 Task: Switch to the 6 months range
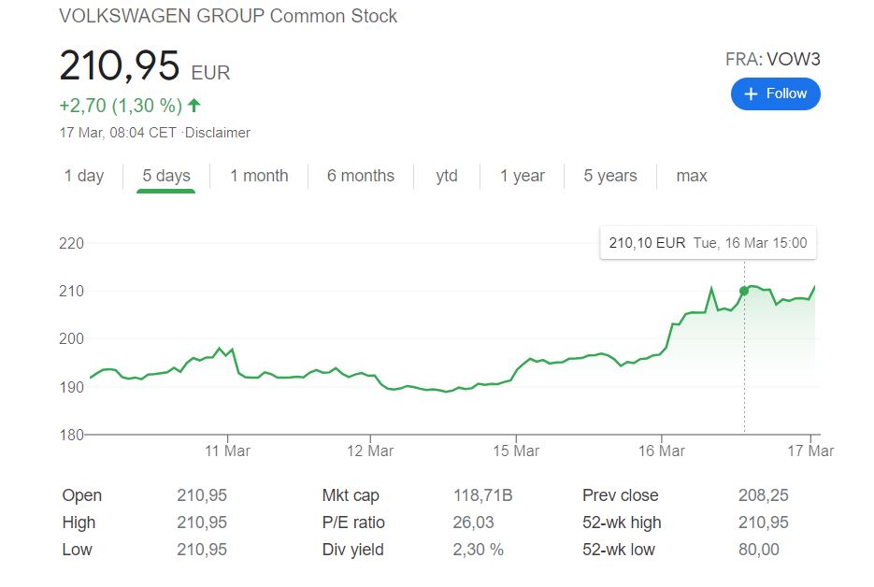tap(361, 176)
